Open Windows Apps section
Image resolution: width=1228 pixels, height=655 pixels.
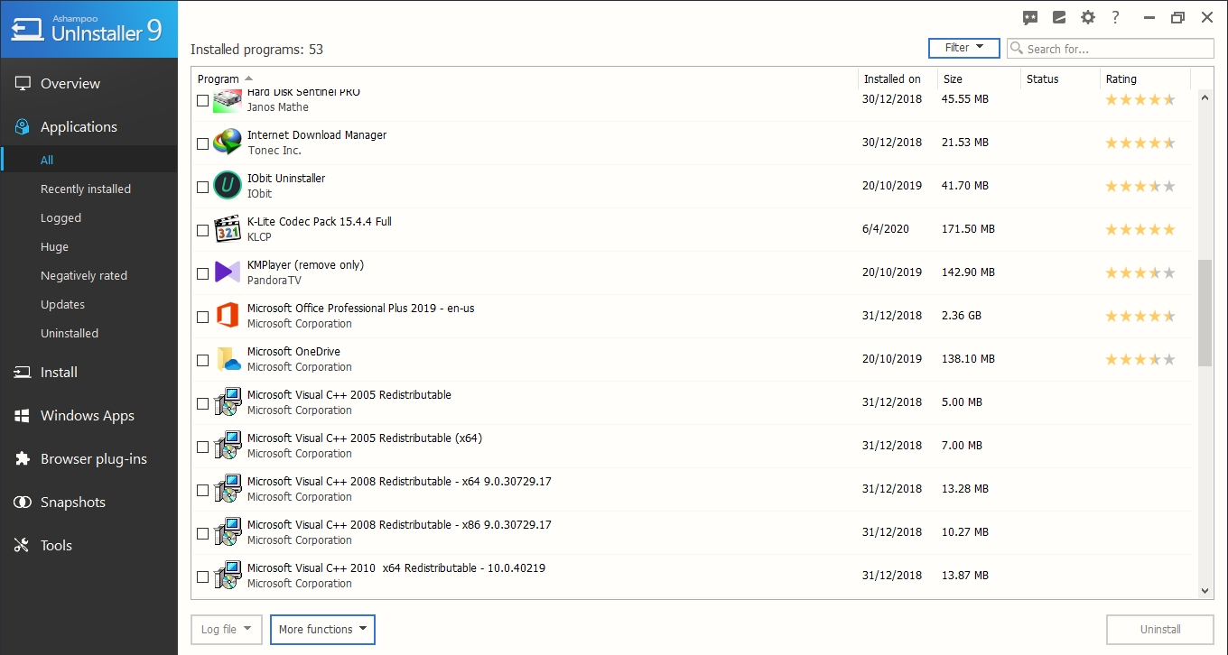89,415
